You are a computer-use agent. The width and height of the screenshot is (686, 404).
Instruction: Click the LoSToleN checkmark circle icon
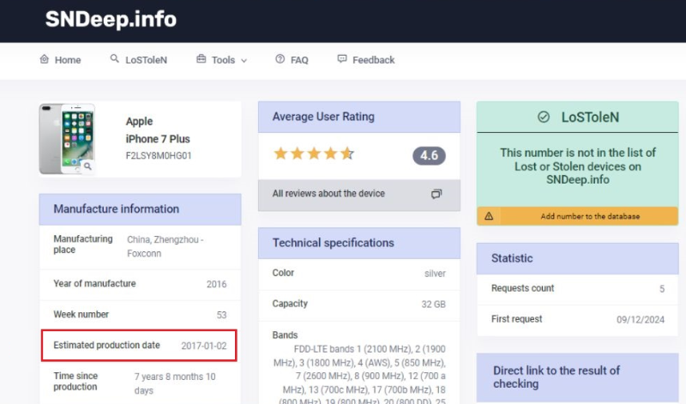(544, 117)
